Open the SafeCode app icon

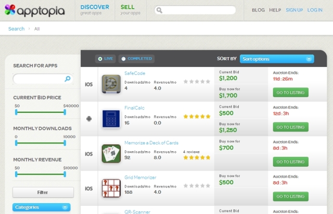pyautogui.click(x=111, y=84)
